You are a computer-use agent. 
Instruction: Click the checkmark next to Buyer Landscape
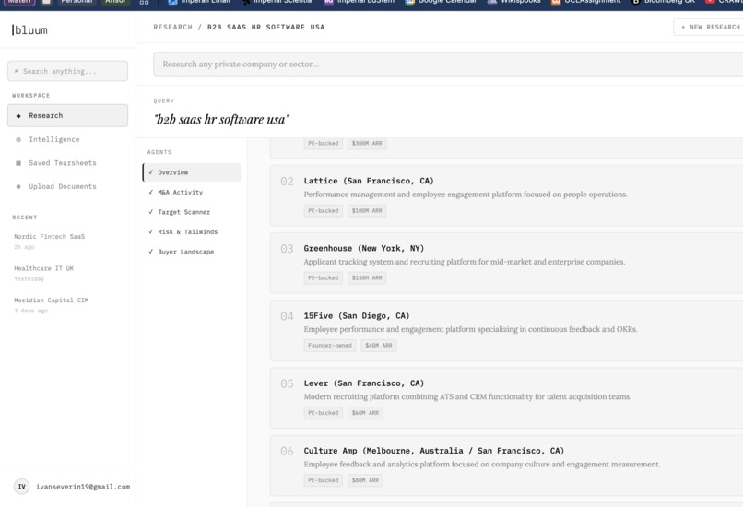tap(150, 252)
